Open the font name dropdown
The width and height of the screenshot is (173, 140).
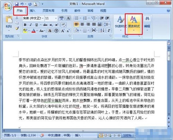click(43, 18)
